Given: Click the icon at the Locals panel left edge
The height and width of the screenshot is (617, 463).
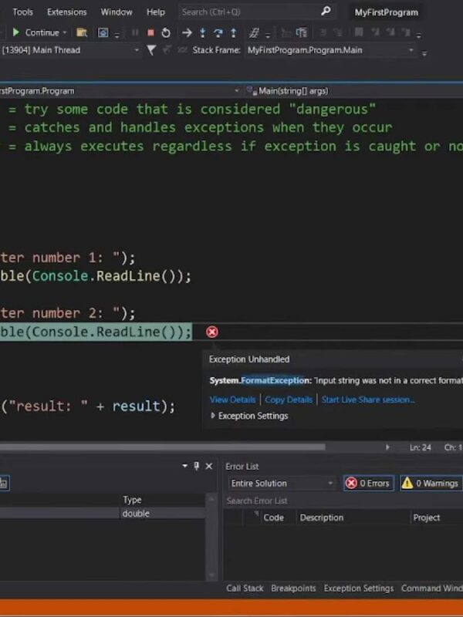Looking at the screenshot, I should click(x=4, y=484).
